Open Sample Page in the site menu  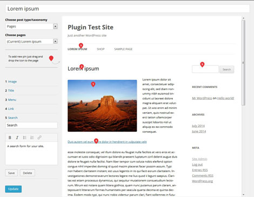pyautogui.click(x=123, y=49)
